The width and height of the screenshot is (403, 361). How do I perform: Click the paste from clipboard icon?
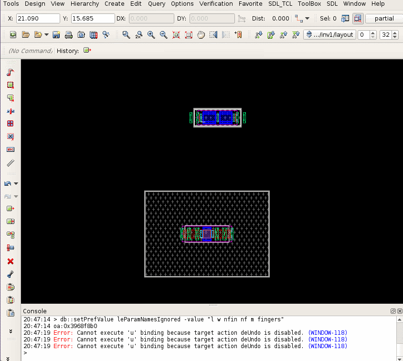pos(11,300)
